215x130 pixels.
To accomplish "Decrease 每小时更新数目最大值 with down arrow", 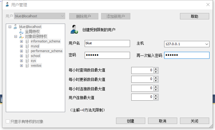I will [156, 81].
